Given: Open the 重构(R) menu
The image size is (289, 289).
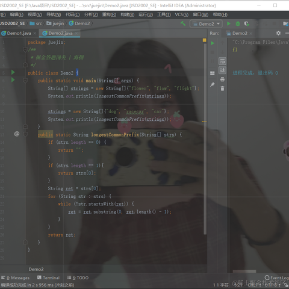Looking at the screenshot, I should tap(109, 14).
